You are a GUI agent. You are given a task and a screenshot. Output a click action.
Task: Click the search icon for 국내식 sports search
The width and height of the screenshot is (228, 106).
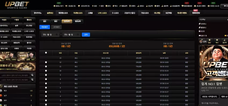[x=32, y=80]
